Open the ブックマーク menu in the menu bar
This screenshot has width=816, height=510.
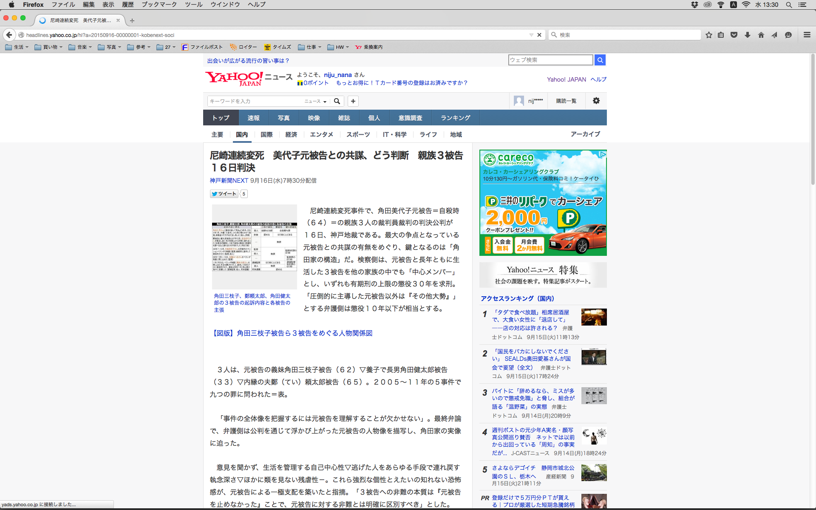click(159, 5)
